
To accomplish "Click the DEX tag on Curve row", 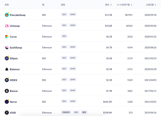I will (x=64, y=36).
